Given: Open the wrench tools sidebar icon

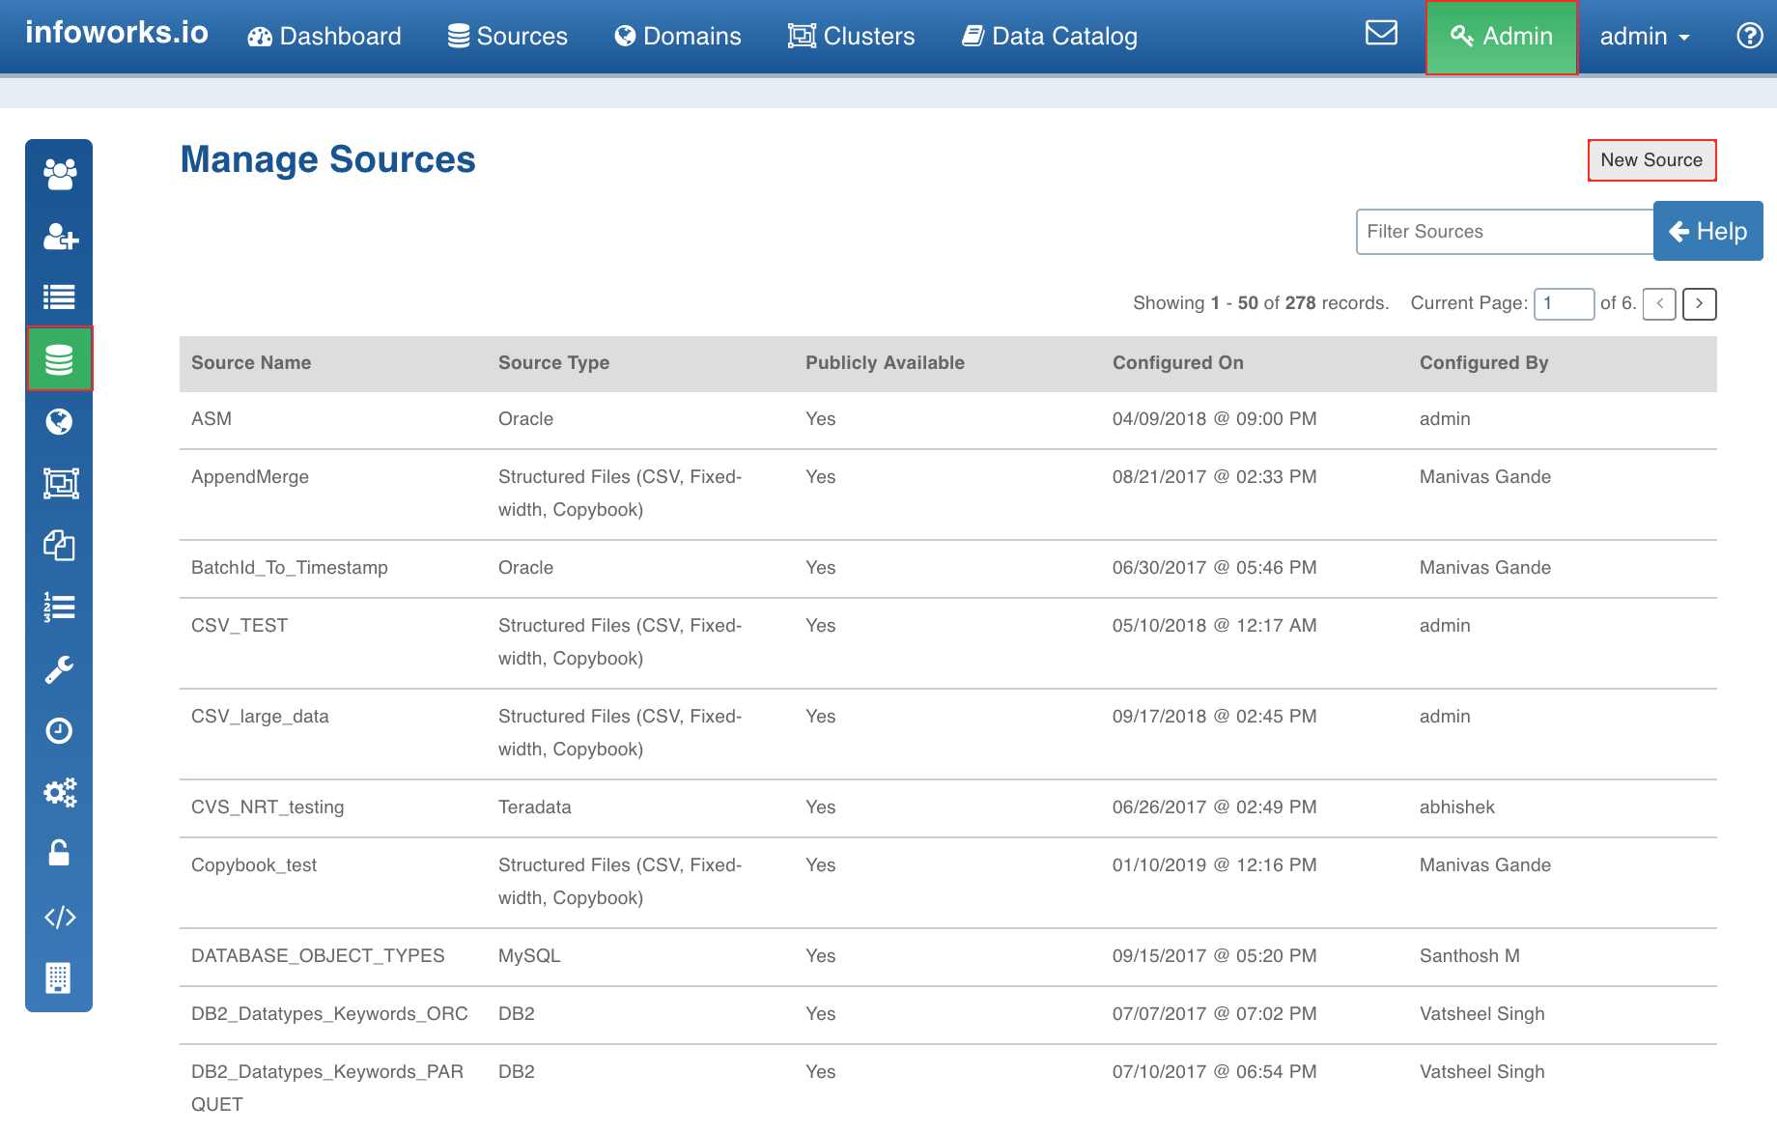Looking at the screenshot, I should pyautogui.click(x=59, y=668).
